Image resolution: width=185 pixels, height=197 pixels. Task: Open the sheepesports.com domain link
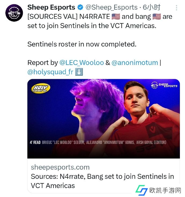60,167
